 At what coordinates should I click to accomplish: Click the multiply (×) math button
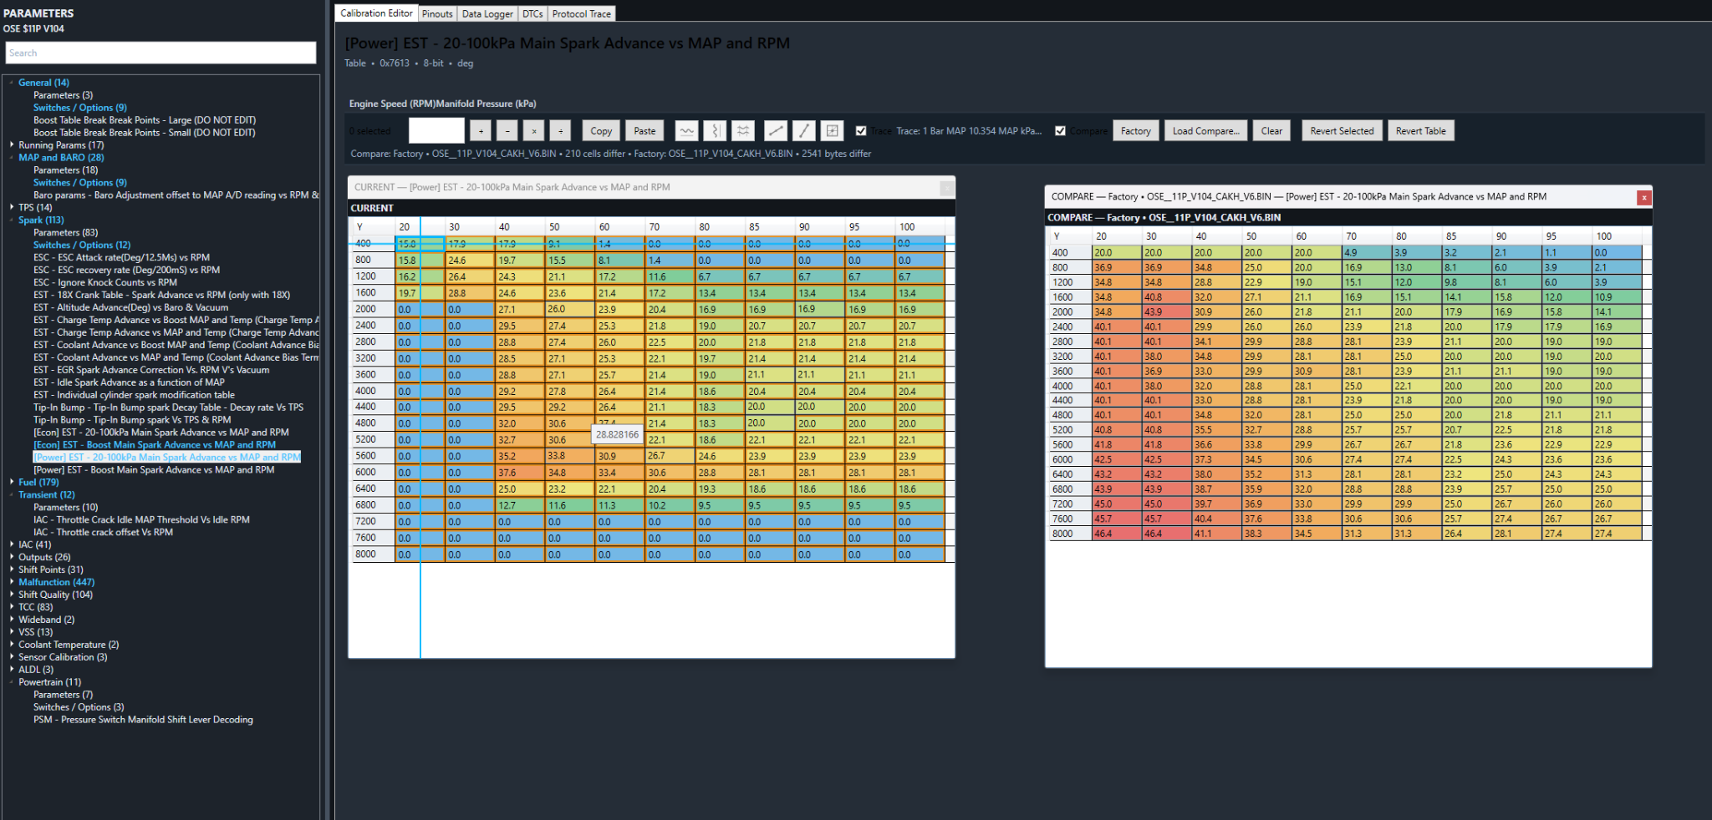pos(534,131)
